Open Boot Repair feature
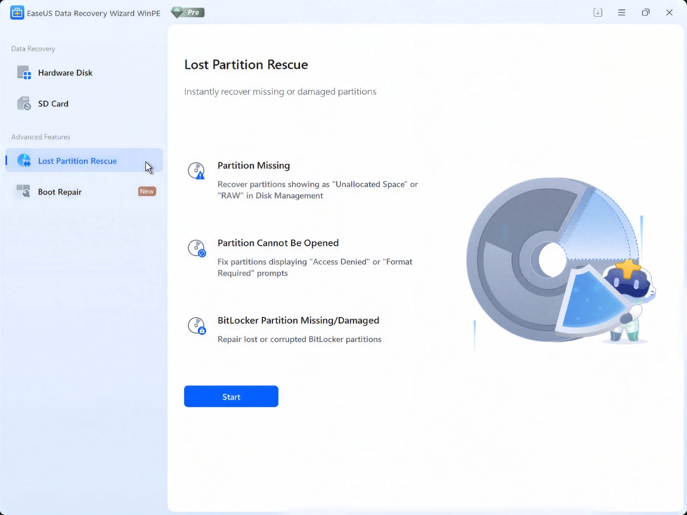 [x=84, y=192]
